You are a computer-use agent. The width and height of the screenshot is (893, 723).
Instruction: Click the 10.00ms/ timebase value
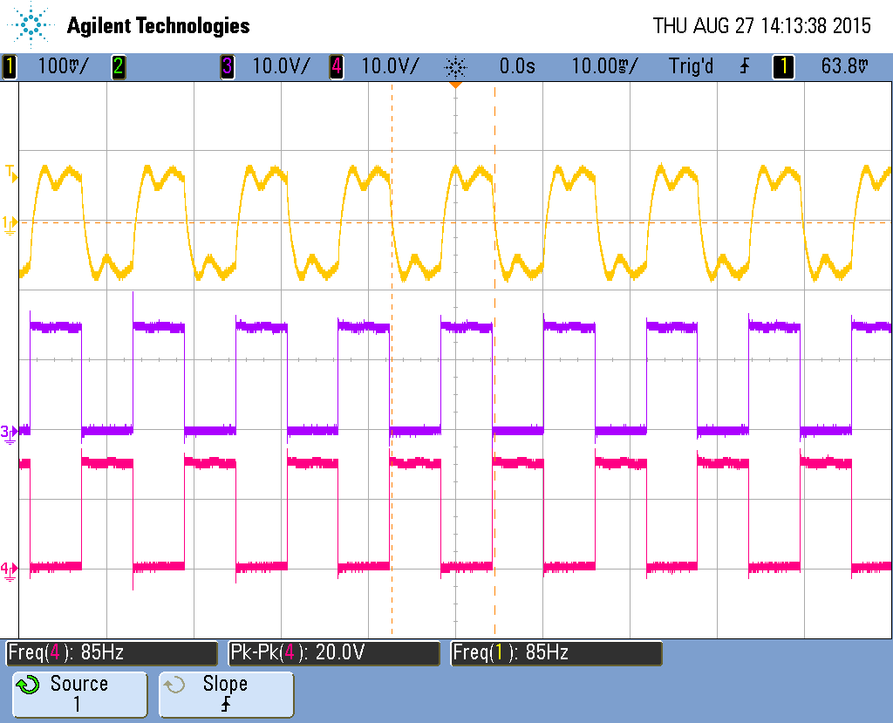click(605, 66)
